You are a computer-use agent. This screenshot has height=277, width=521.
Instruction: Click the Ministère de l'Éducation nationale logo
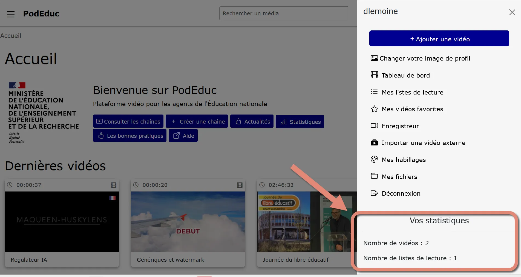click(44, 113)
